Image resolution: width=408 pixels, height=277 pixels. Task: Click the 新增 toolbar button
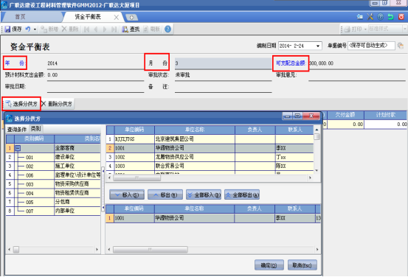[x=49, y=29]
